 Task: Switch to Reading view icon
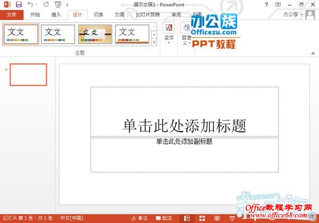point(217,219)
